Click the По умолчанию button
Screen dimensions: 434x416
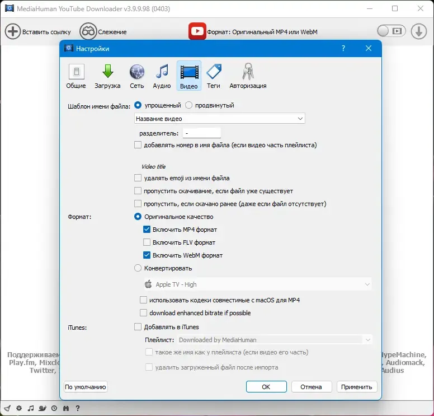pyautogui.click(x=86, y=387)
